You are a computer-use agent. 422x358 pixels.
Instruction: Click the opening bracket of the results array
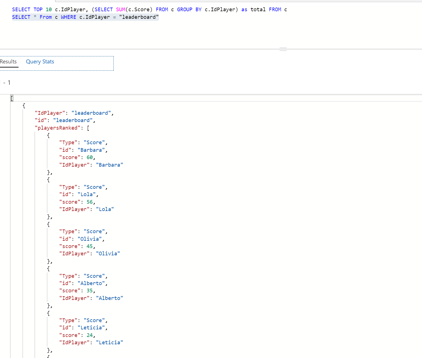coord(12,98)
